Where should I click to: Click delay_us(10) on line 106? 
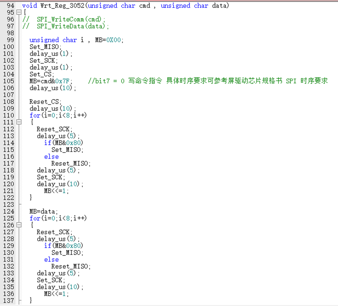(x=53, y=88)
